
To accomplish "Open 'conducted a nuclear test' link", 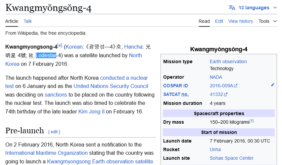I will tap(124, 78).
